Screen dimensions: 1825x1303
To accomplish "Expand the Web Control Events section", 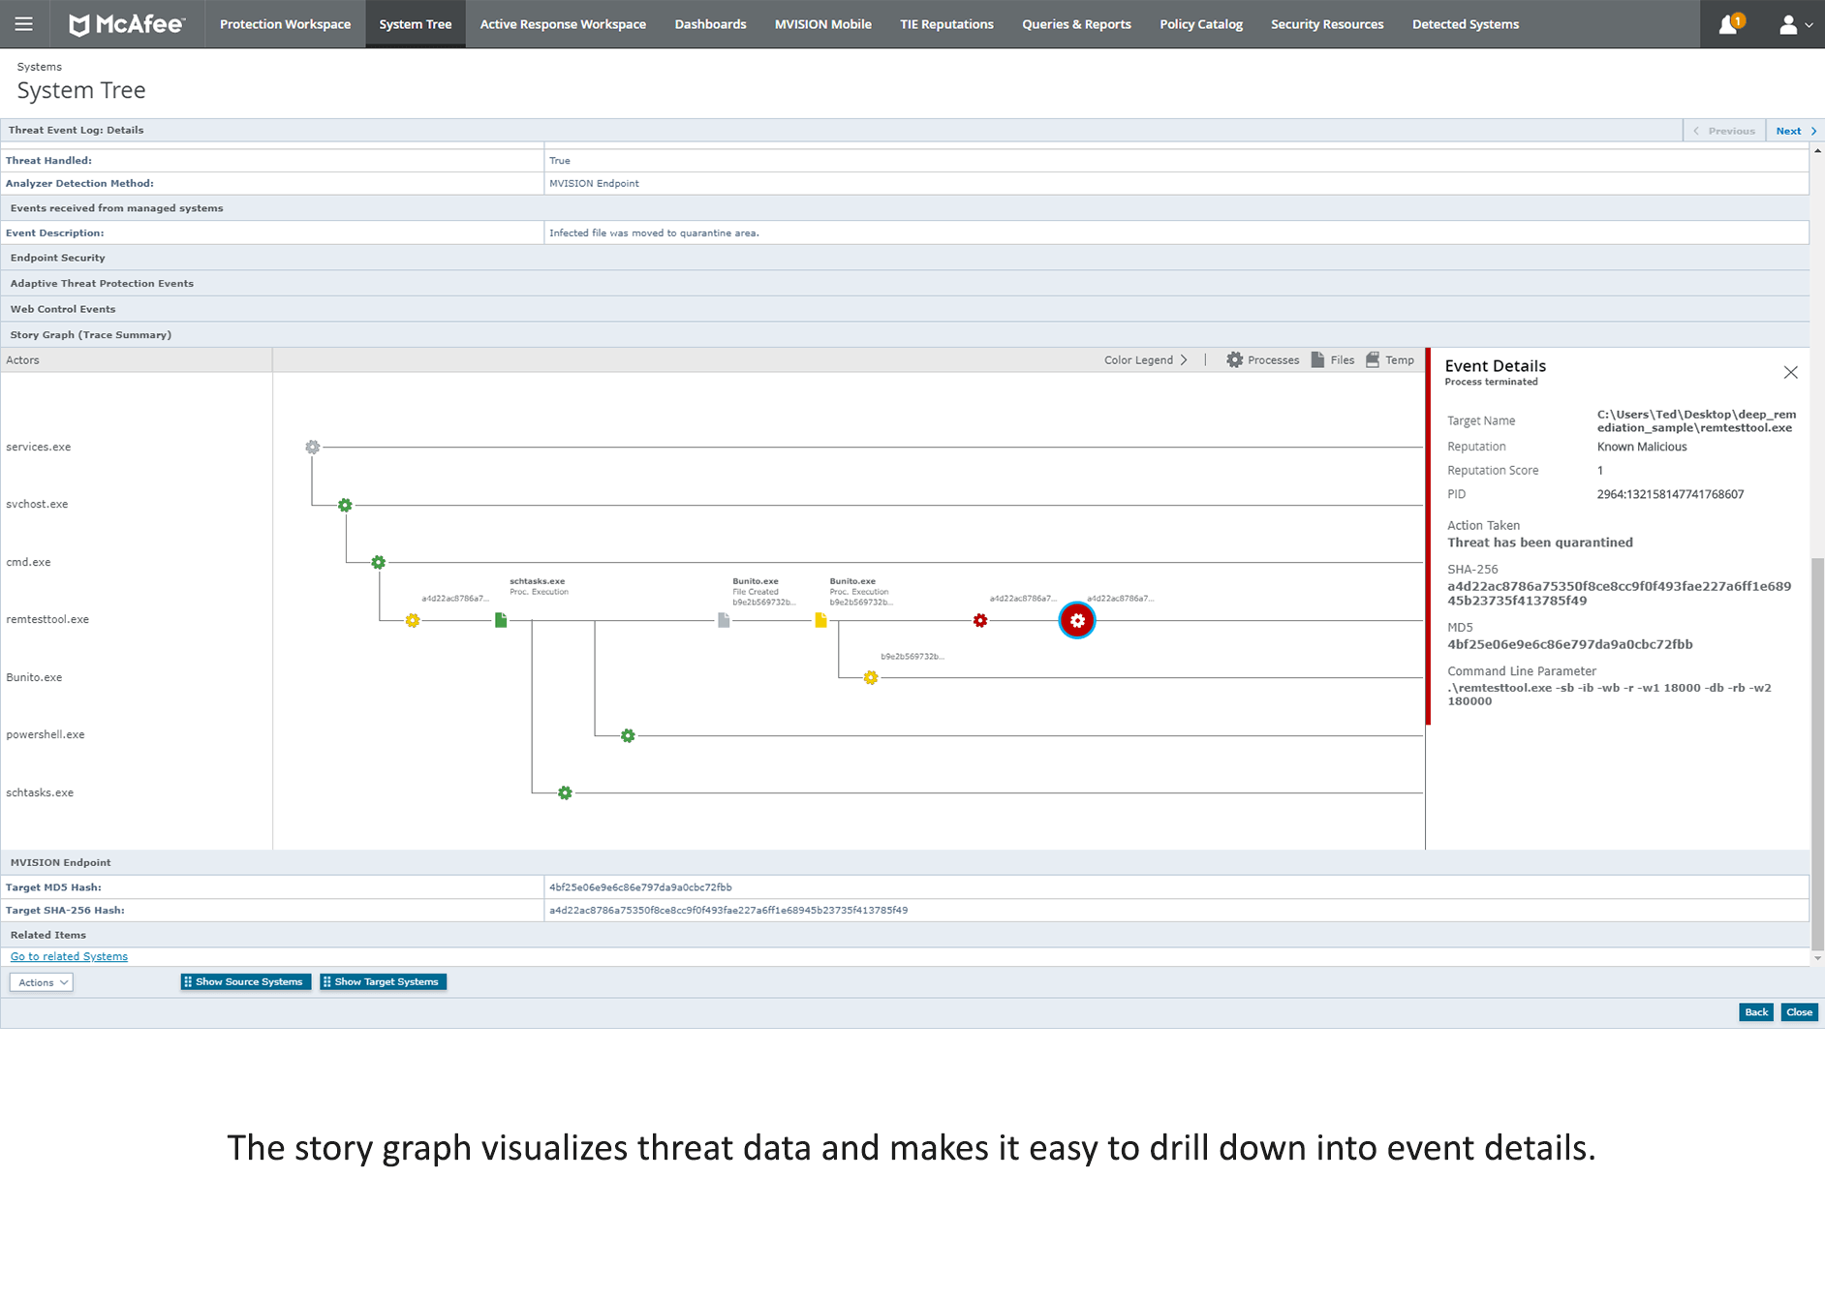I will click(905, 309).
